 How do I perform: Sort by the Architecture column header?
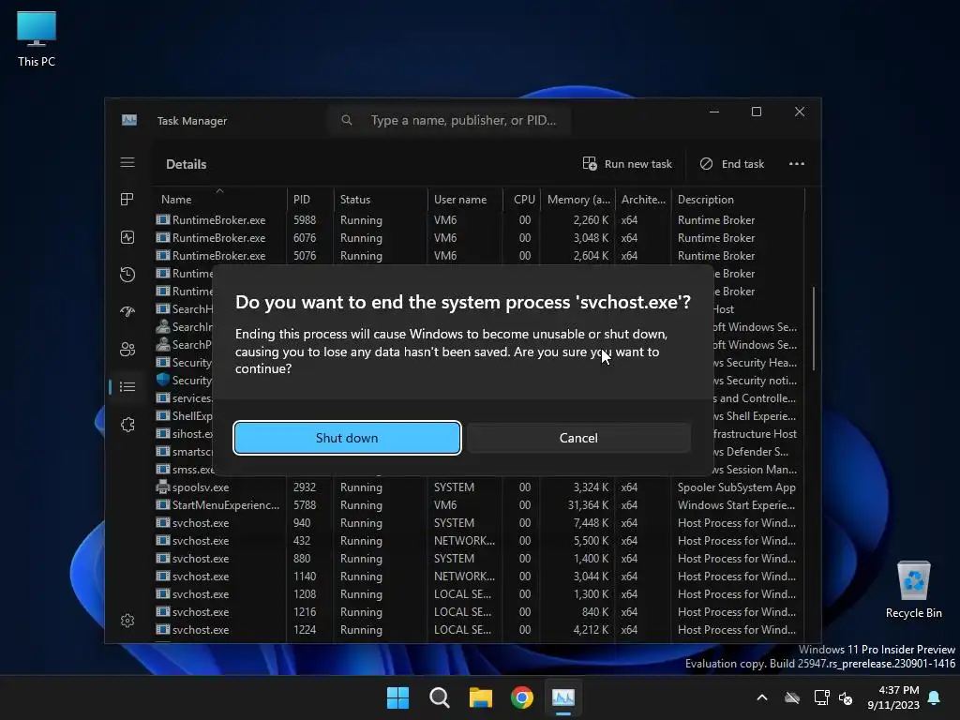pos(643,199)
